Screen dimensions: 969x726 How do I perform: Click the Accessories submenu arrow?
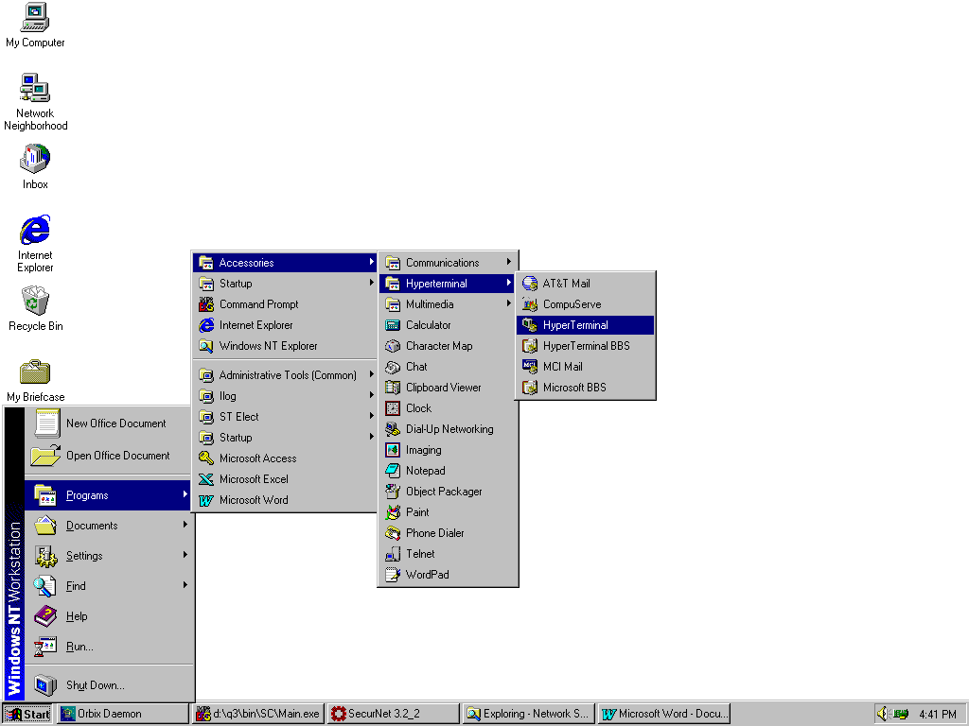click(x=371, y=262)
